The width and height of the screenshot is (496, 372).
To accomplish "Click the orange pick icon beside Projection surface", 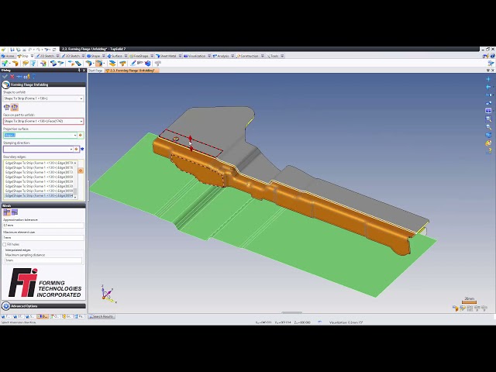I will [80, 135].
